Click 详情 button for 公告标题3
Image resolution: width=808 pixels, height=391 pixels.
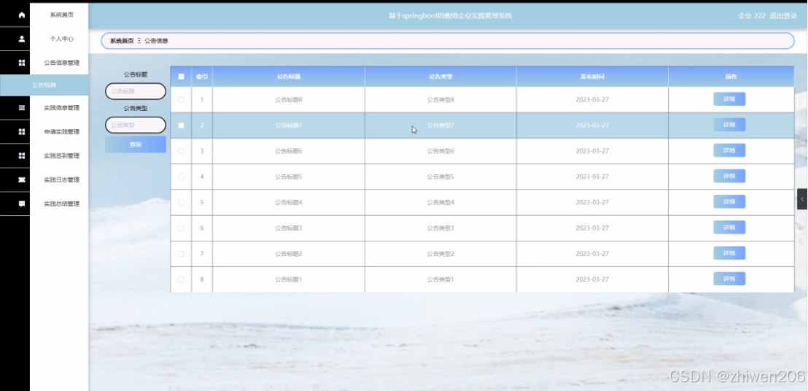pyautogui.click(x=729, y=227)
